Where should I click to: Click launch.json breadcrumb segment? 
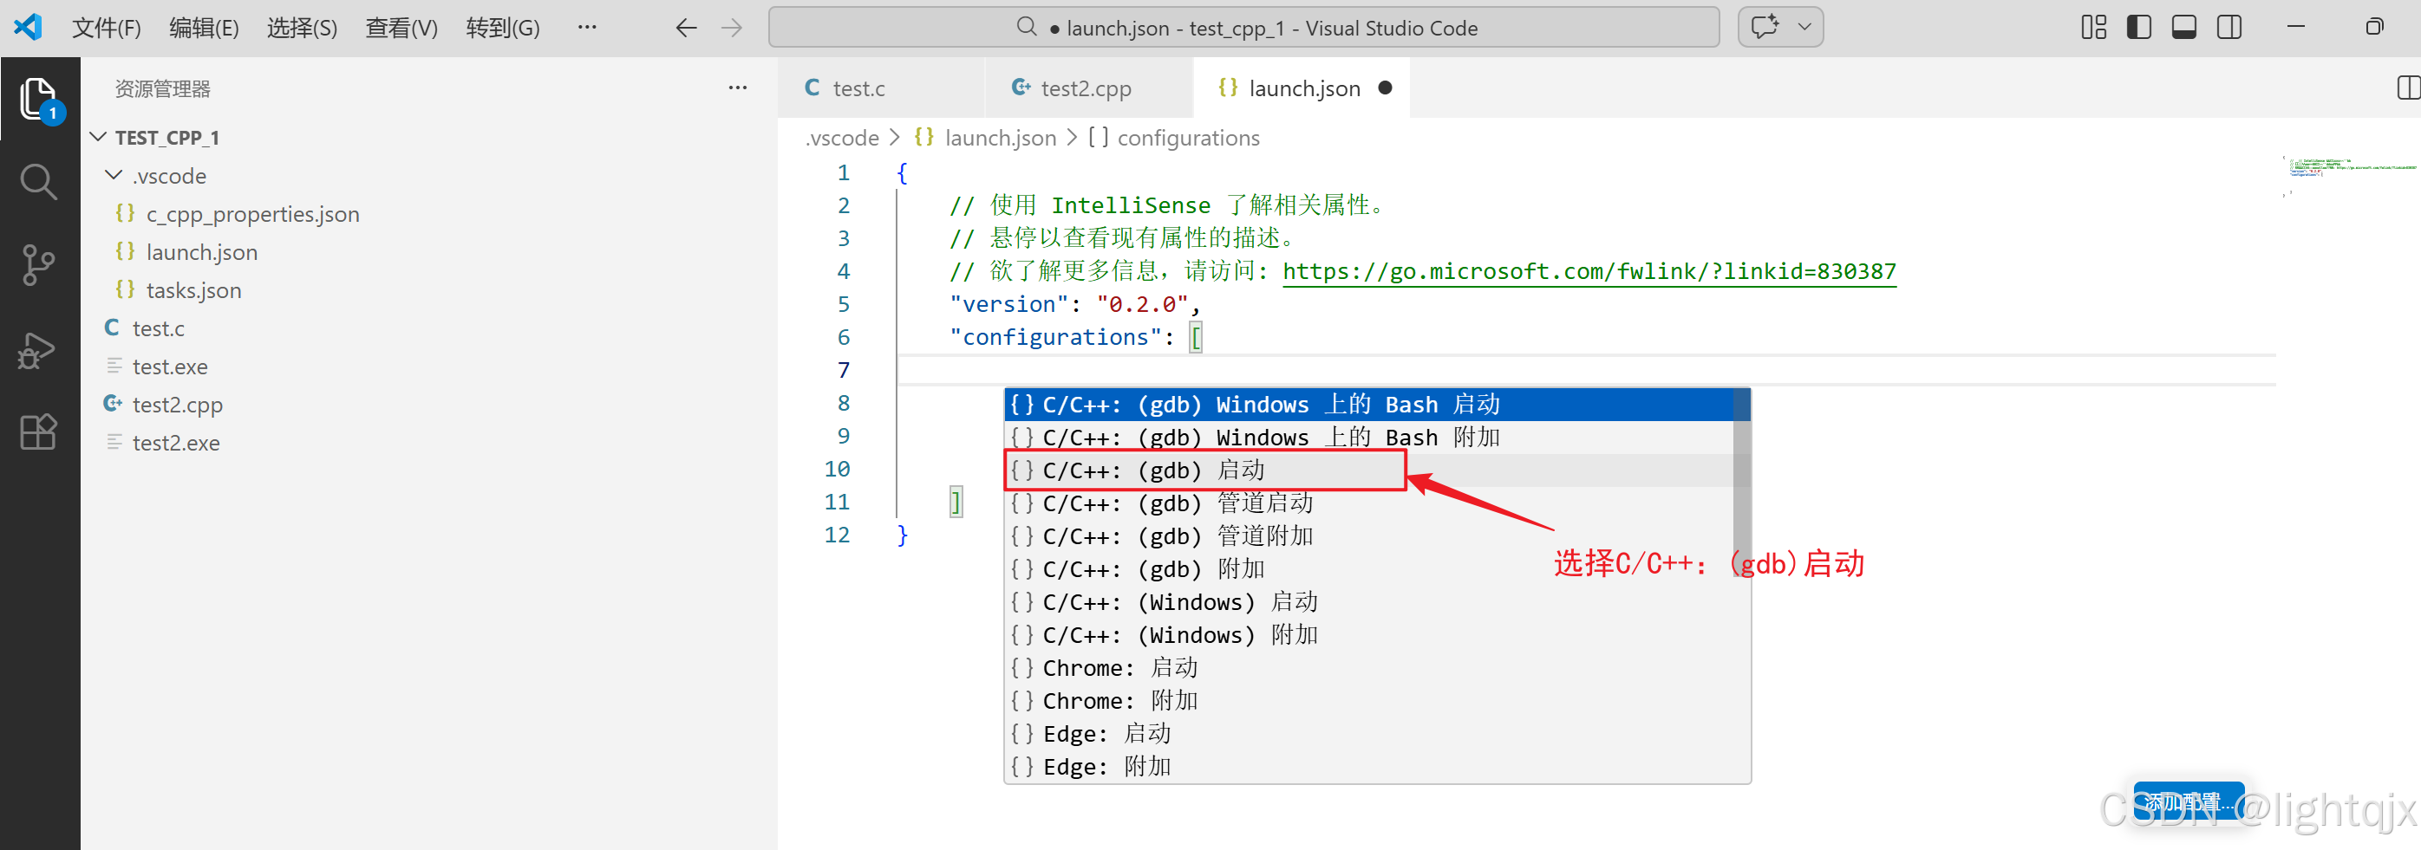pyautogui.click(x=999, y=138)
